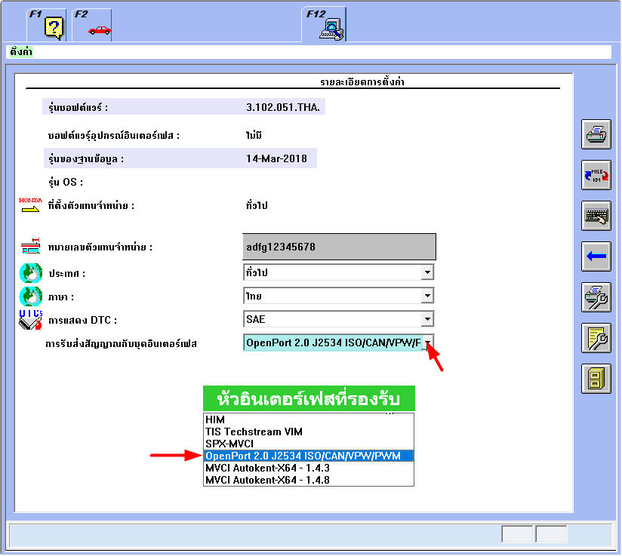Open the printer setup wrench button

coord(596,297)
